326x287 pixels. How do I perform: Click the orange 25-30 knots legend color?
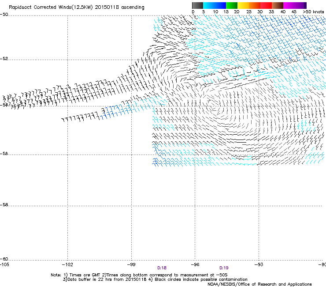click(255, 5)
